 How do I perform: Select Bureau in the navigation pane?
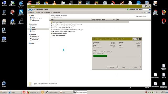[x=33, y=17]
